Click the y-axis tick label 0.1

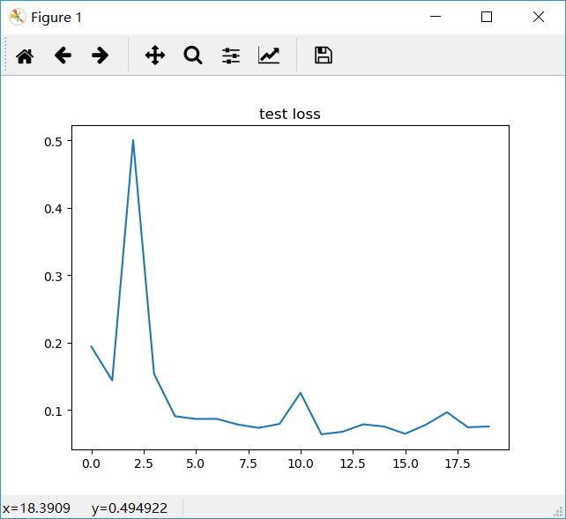point(53,411)
